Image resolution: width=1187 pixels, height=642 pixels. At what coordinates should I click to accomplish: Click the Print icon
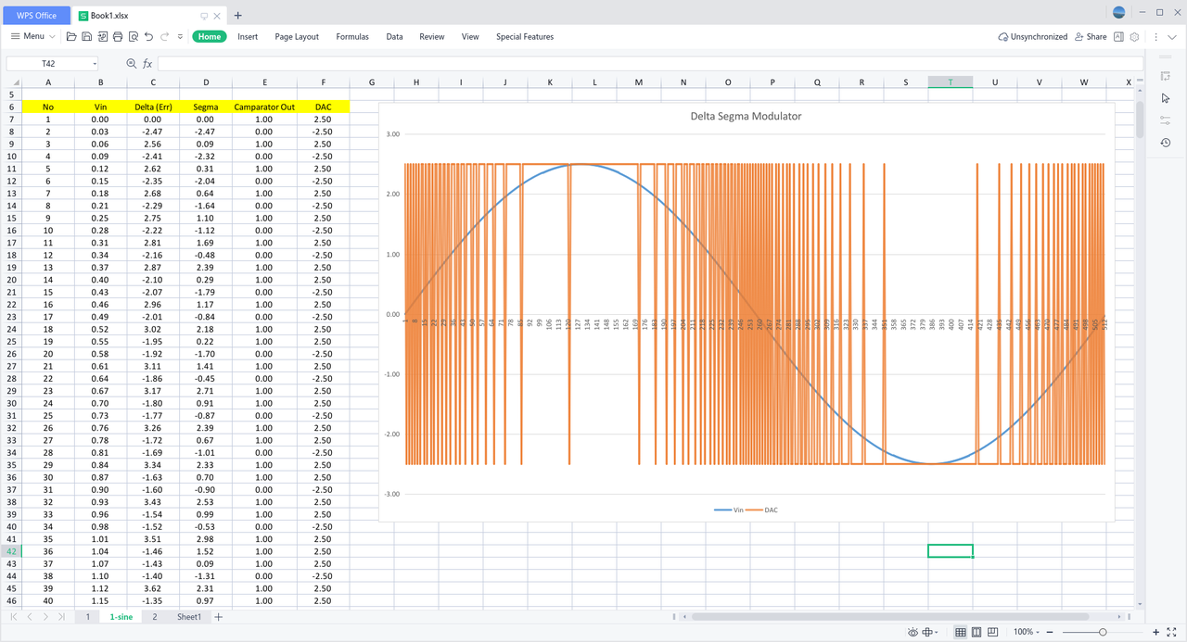(118, 37)
